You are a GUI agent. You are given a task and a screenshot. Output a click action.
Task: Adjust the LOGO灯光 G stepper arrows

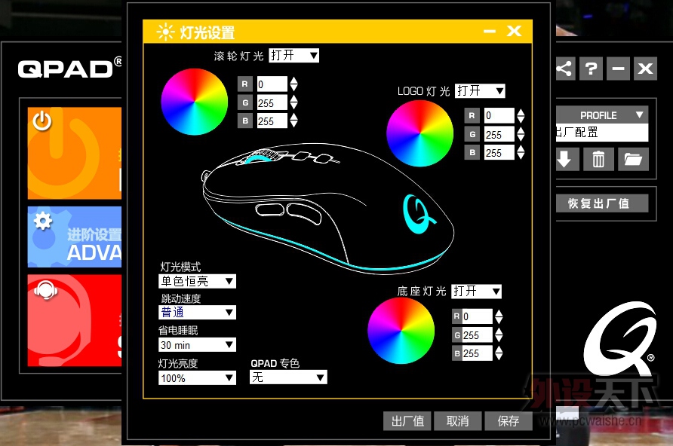click(x=521, y=134)
